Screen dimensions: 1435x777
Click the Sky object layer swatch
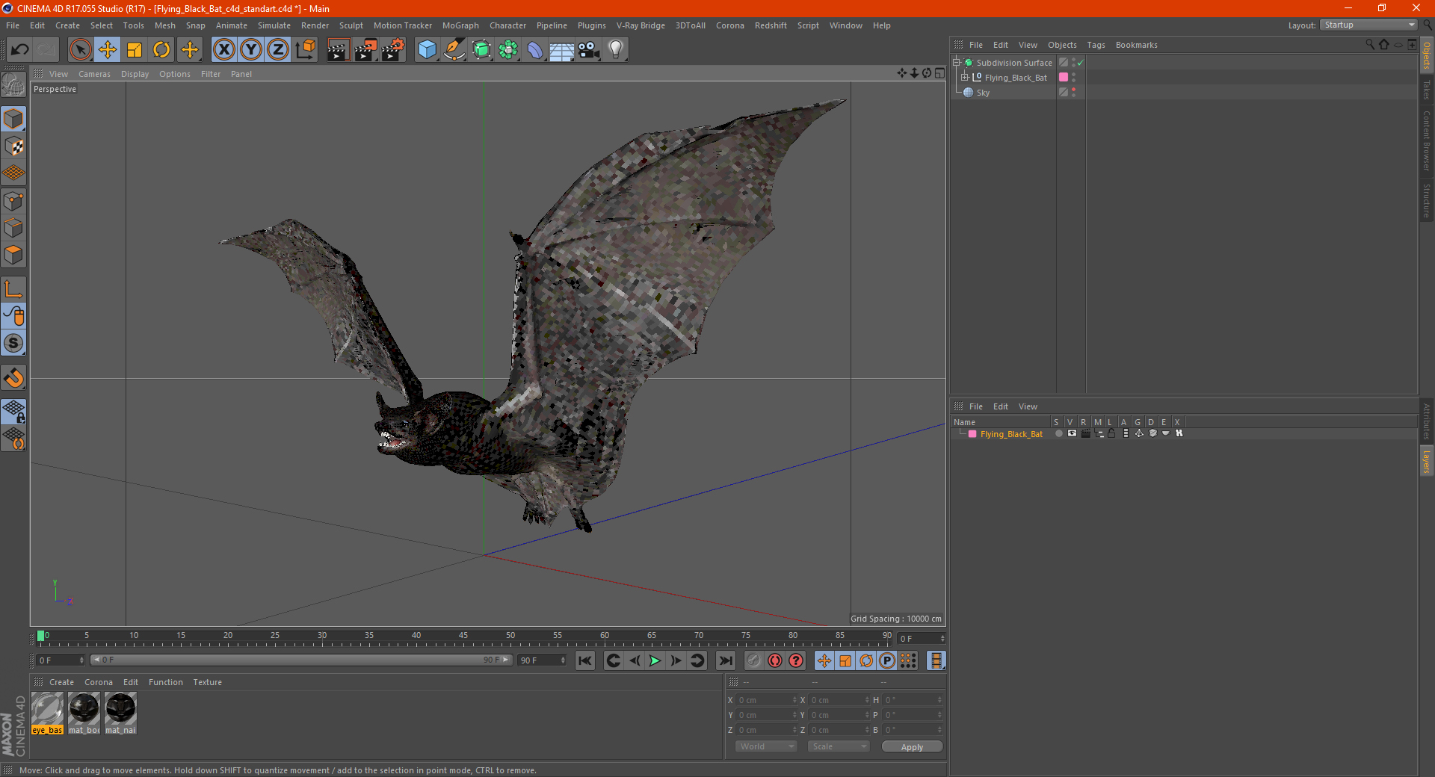(x=1064, y=93)
